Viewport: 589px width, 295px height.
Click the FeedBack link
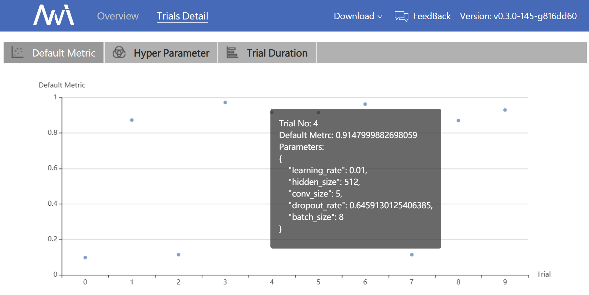coord(431,16)
